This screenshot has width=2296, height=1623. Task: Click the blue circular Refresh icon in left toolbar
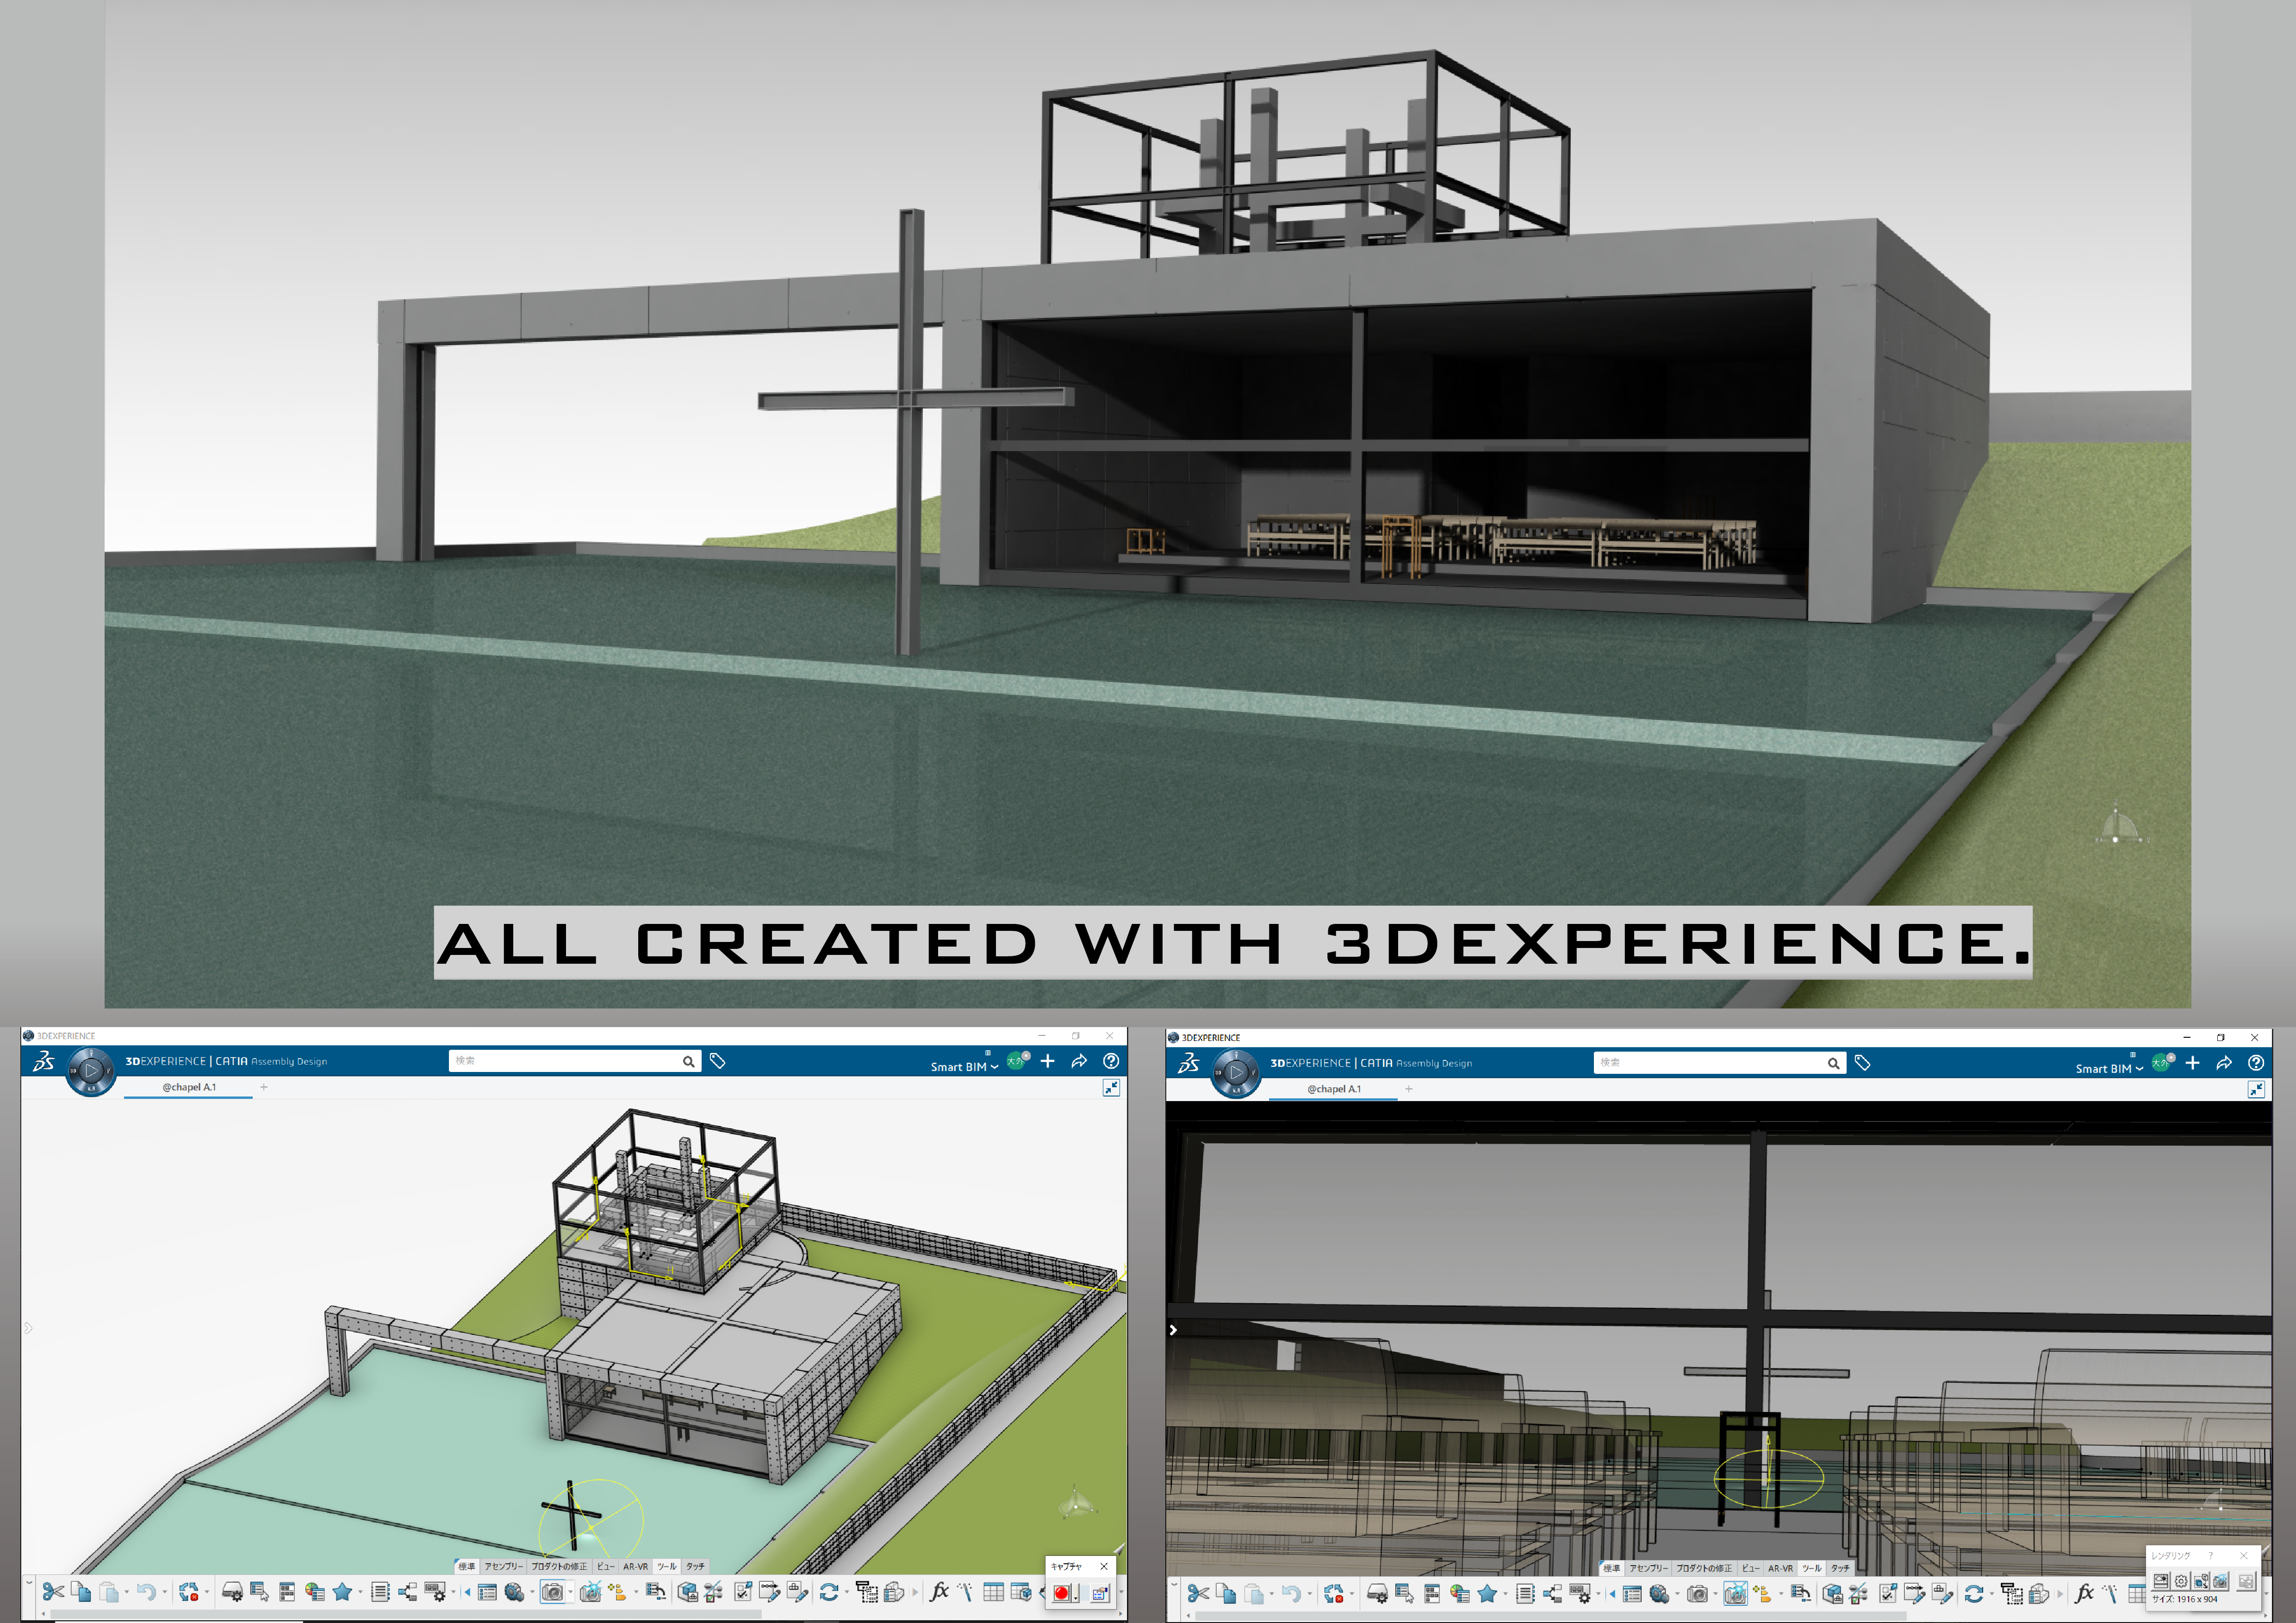pos(829,1592)
